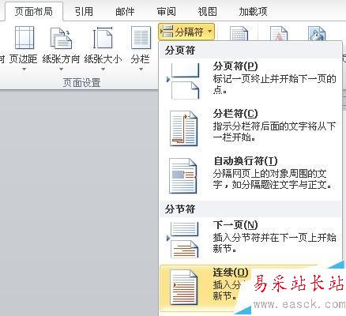Viewport: 346px width, 316px height.
Task: Select the 加载项 tab
Action: coord(253,12)
